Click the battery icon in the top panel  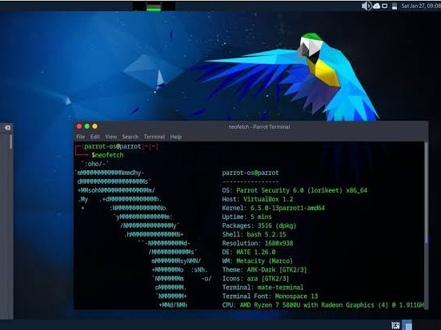point(395,6)
